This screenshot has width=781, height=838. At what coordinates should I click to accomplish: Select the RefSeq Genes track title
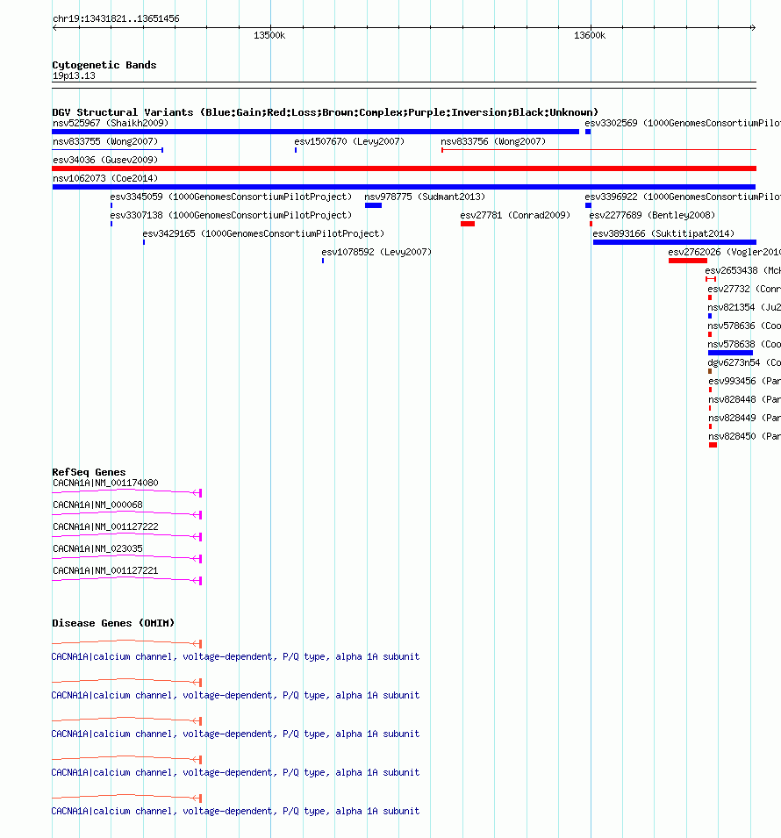coord(89,472)
